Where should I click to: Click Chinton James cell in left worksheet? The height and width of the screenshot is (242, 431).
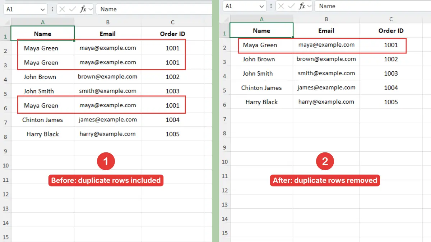(x=43, y=120)
